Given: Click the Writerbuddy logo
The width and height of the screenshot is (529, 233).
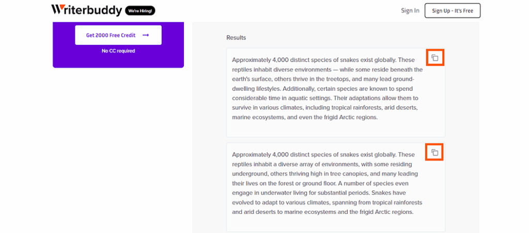Looking at the screenshot, I should tap(86, 10).
